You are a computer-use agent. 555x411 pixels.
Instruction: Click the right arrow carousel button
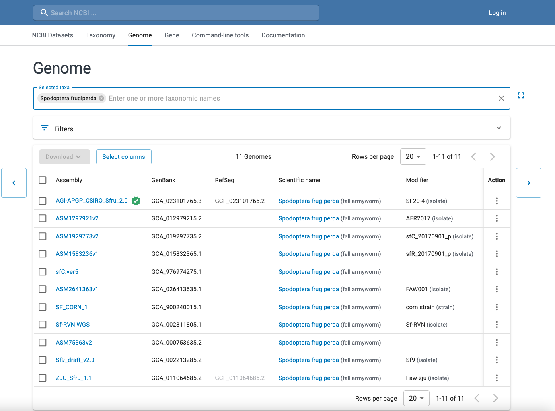[x=528, y=183]
